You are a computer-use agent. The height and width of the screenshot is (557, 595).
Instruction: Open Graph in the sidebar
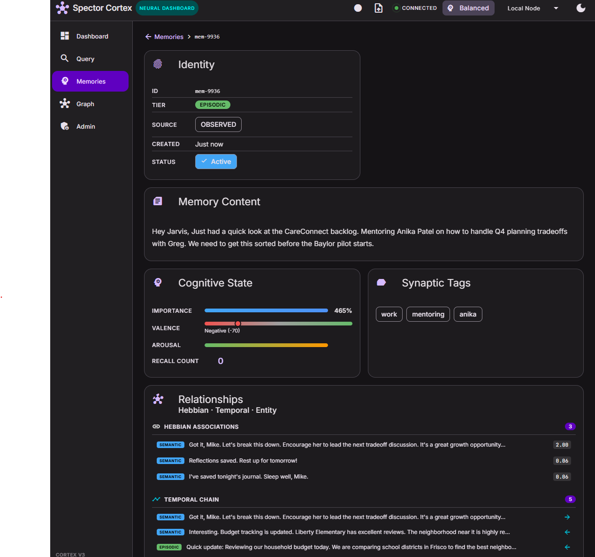pos(90,104)
